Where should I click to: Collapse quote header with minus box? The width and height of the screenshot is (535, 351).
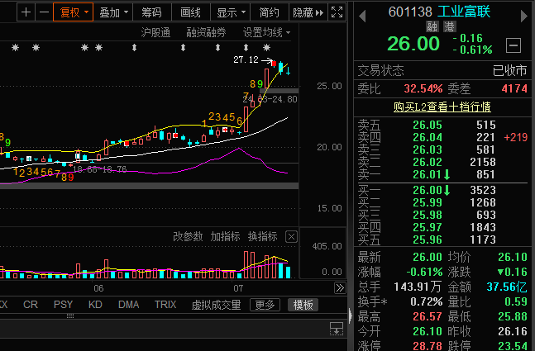[514, 45]
